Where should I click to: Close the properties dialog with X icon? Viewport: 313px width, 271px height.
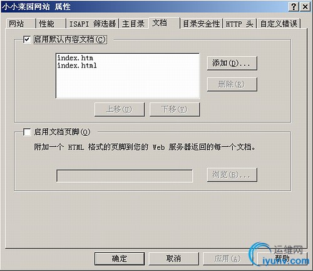(x=305, y=7)
